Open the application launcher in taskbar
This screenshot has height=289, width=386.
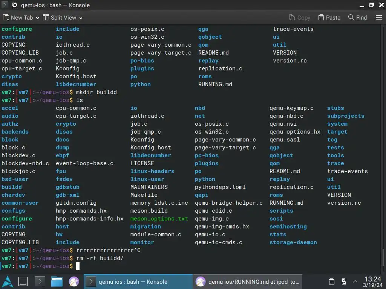[8, 281]
